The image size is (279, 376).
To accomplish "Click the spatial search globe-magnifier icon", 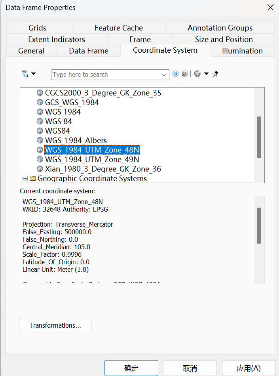I will (x=184, y=74).
